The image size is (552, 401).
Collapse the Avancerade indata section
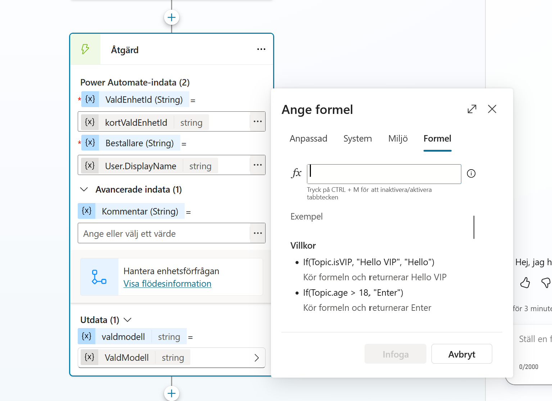(x=84, y=189)
